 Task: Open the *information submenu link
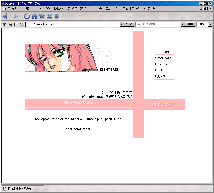pyautogui.click(x=164, y=58)
